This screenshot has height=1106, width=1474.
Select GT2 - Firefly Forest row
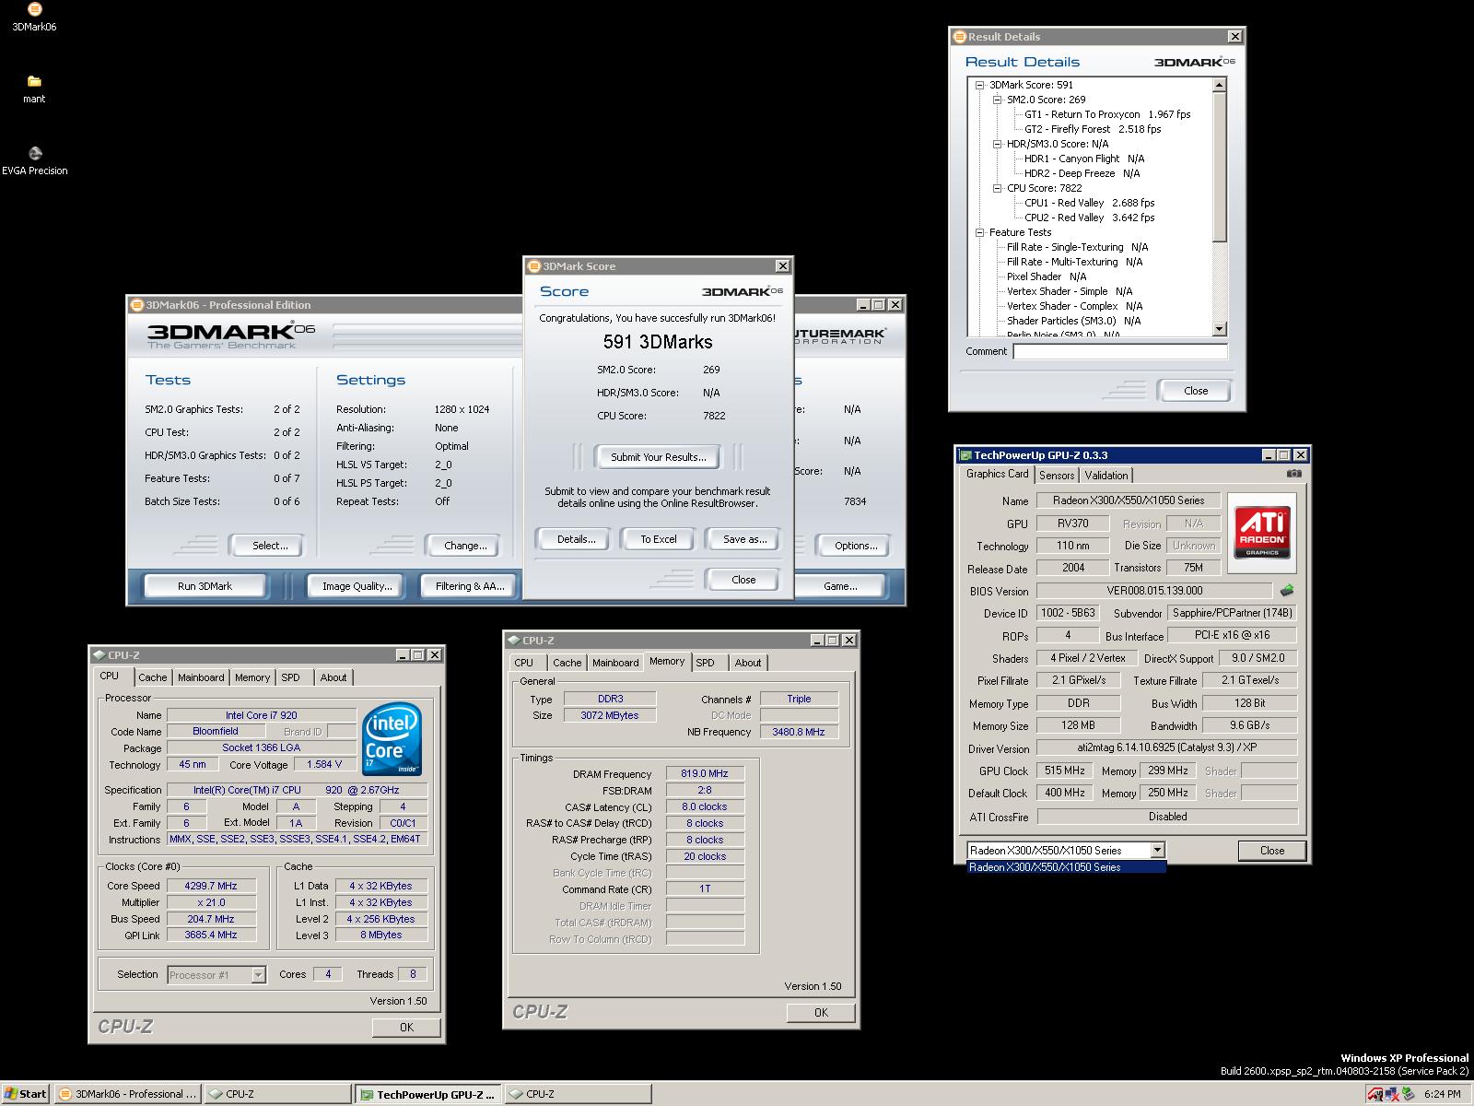pyautogui.click(x=1093, y=129)
